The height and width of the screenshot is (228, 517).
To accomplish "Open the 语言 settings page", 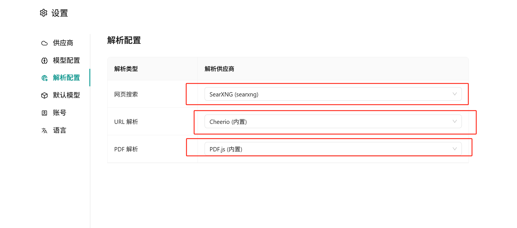I will pyautogui.click(x=59, y=130).
